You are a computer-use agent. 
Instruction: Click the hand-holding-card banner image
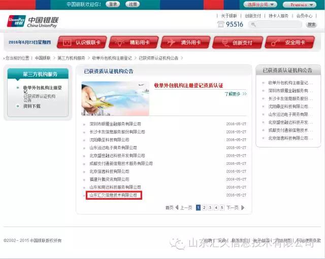(x=115, y=98)
